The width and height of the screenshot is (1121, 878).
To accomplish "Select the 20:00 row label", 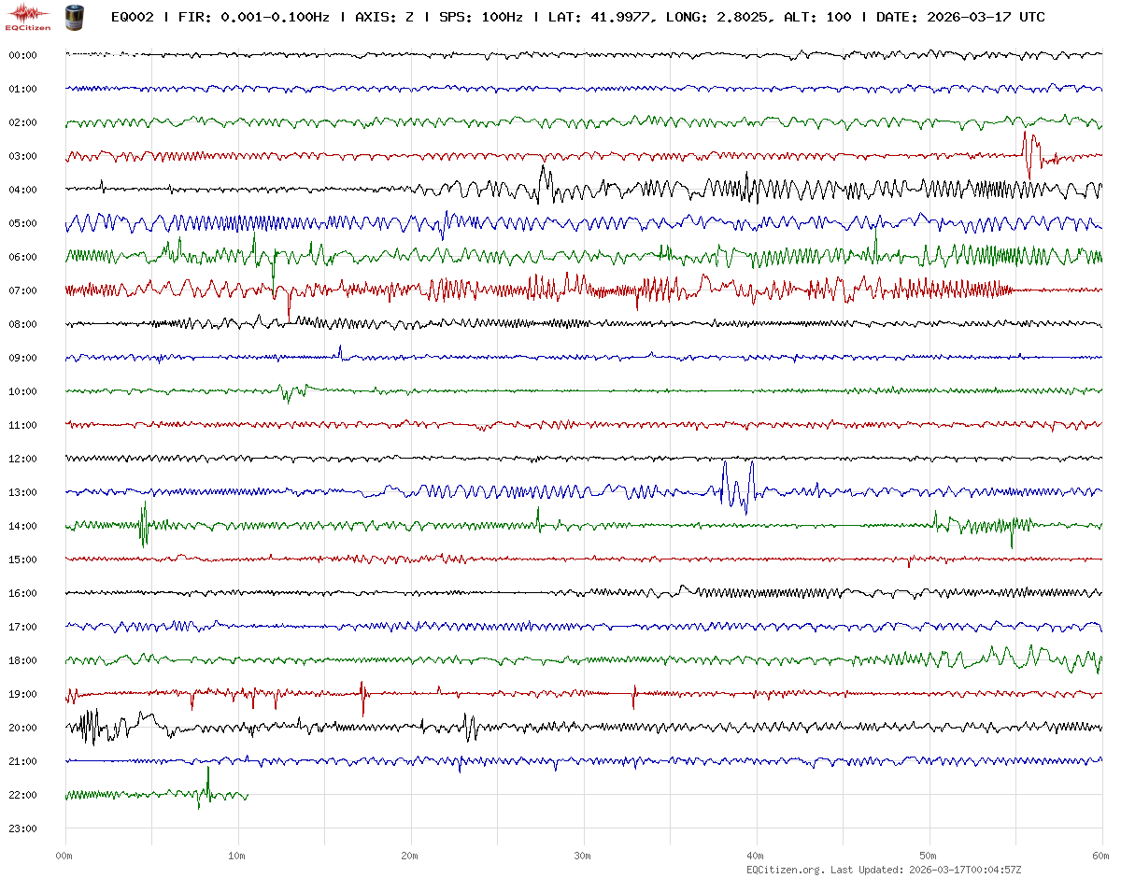I will [x=22, y=728].
